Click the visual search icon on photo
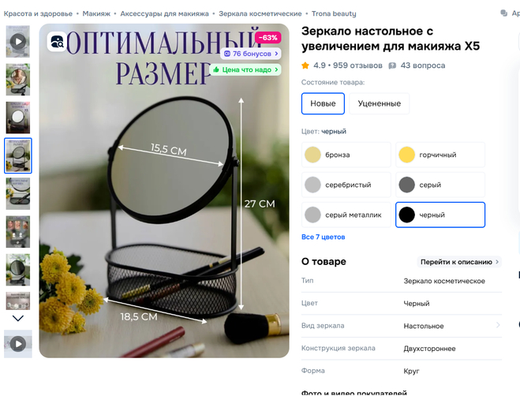 click(x=57, y=42)
